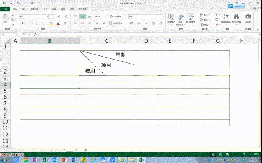Increase the indent level

pos(104,23)
